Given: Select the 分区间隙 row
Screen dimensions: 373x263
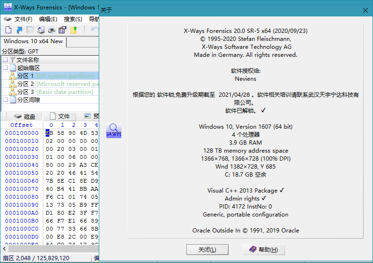Looking at the screenshot, I should click(50, 100).
